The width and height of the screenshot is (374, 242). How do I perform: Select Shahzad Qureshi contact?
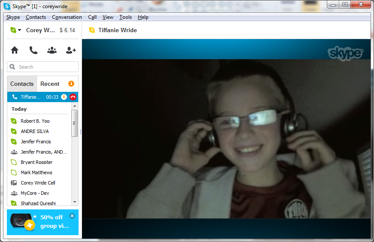39,203
